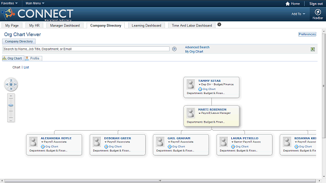Click the search by name input field
Image resolution: width=326 pixels, height=183 pixels.
[86, 49]
